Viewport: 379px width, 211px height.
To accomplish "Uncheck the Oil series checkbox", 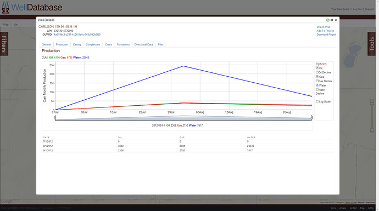I will point(317,68).
